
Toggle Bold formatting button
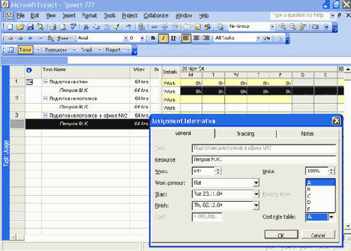coord(153,38)
